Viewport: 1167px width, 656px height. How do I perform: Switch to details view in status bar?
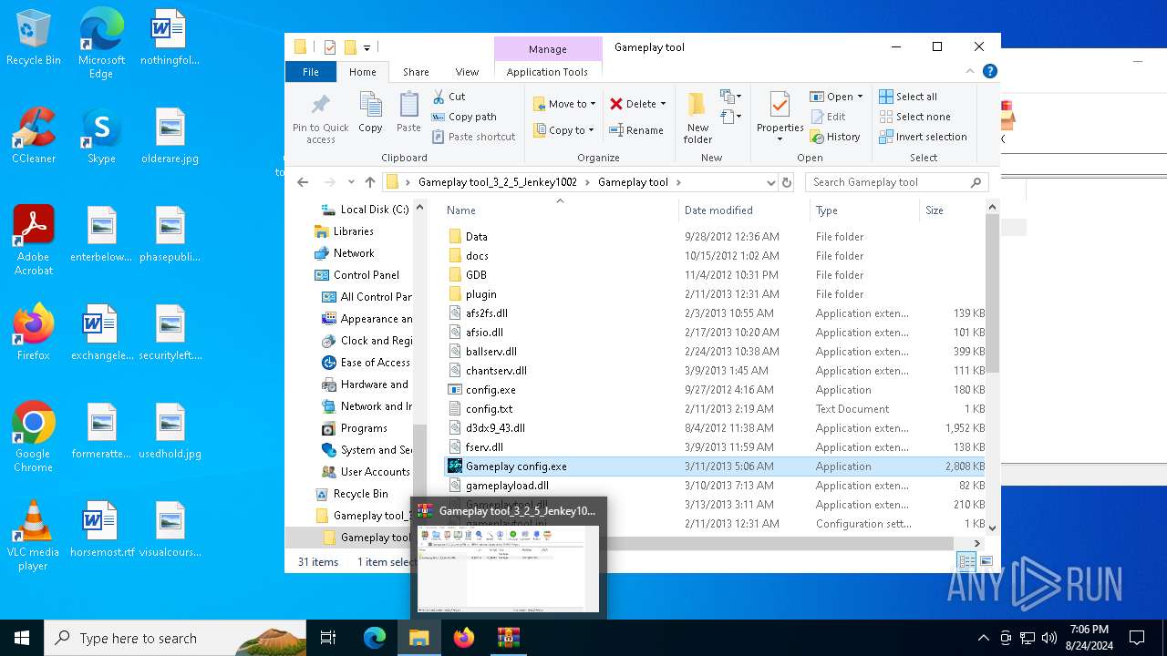tap(966, 562)
